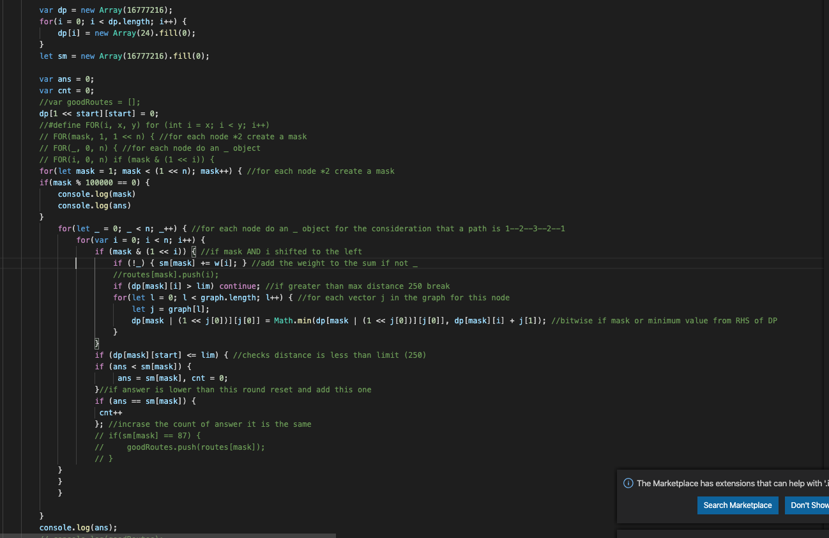Click the 'console.log(mask)' statement

click(96, 194)
